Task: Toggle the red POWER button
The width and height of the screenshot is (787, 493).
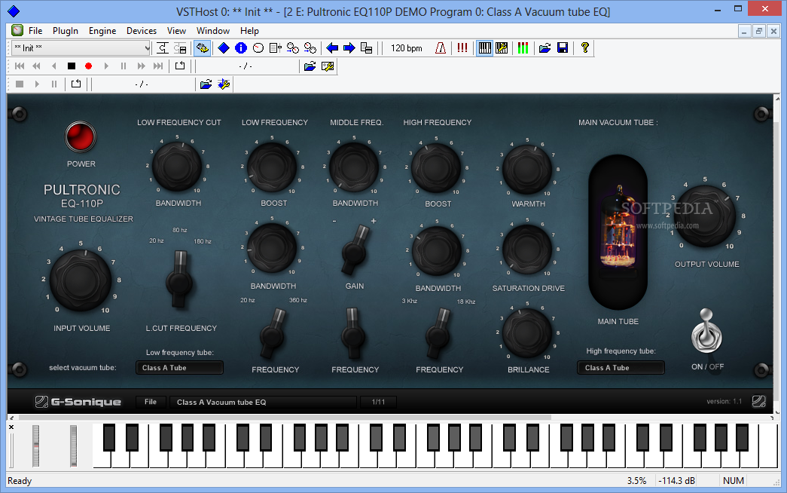Action: point(81,136)
